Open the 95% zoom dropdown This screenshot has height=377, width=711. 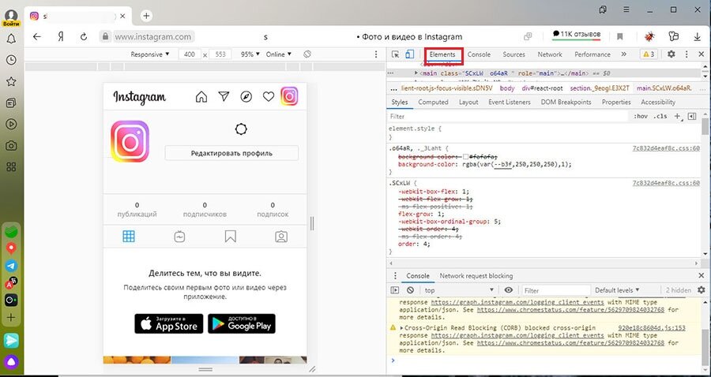pos(250,54)
